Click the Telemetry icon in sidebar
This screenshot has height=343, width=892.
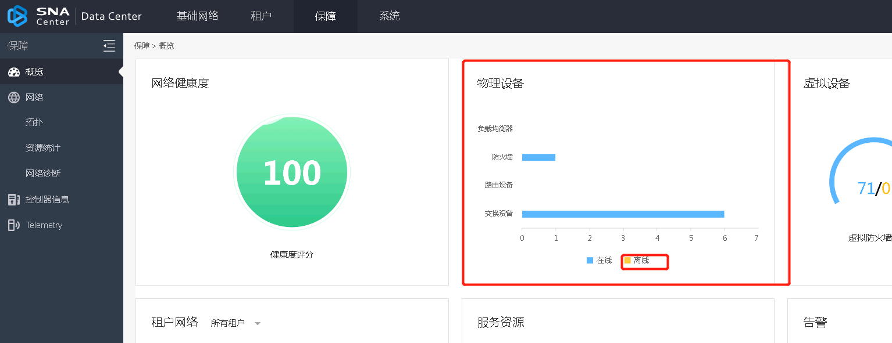14,225
